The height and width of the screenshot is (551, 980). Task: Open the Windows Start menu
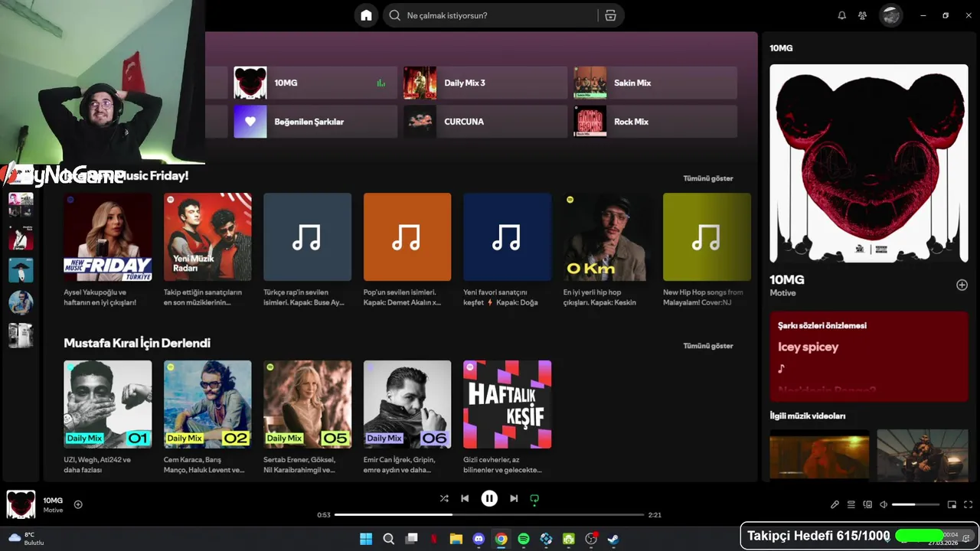tap(366, 539)
